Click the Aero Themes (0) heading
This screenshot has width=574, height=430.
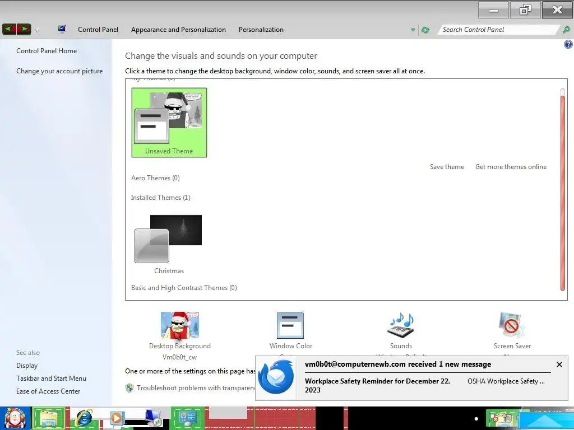click(156, 178)
